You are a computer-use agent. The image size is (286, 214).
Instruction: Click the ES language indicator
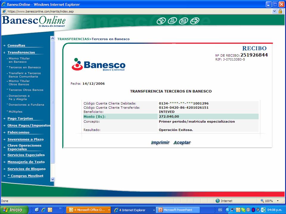220,210
